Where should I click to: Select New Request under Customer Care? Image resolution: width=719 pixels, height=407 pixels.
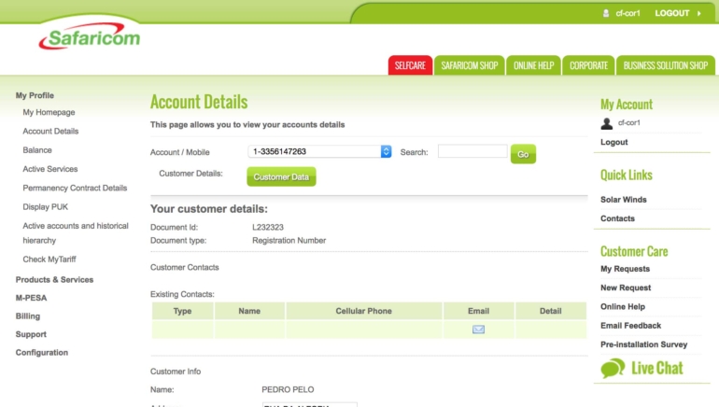pos(626,288)
